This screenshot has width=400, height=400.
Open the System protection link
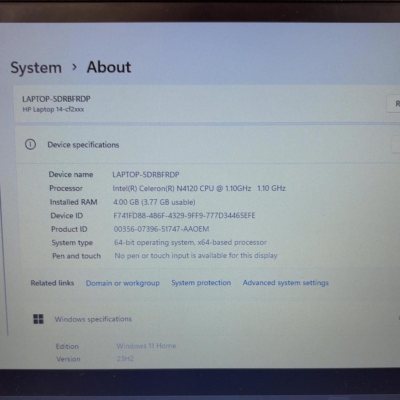pyautogui.click(x=201, y=283)
